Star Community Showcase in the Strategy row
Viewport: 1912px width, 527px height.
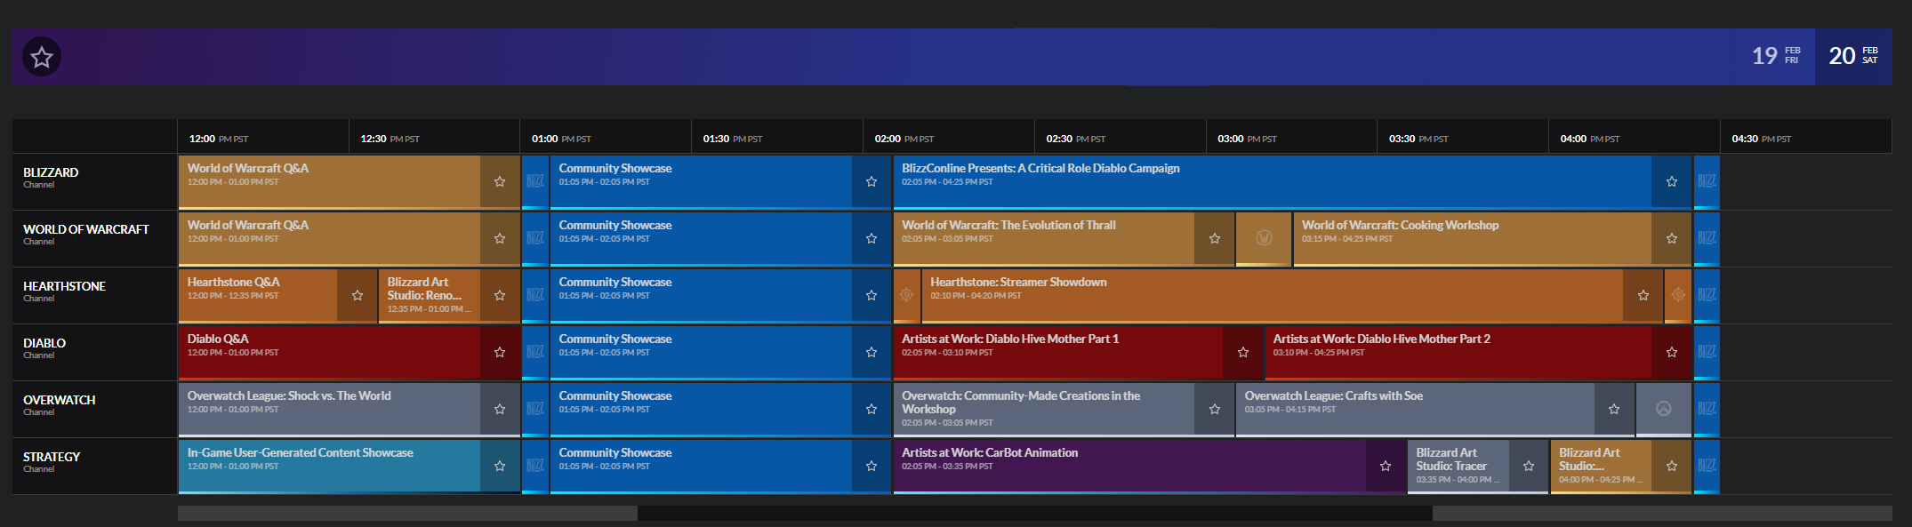point(872,466)
